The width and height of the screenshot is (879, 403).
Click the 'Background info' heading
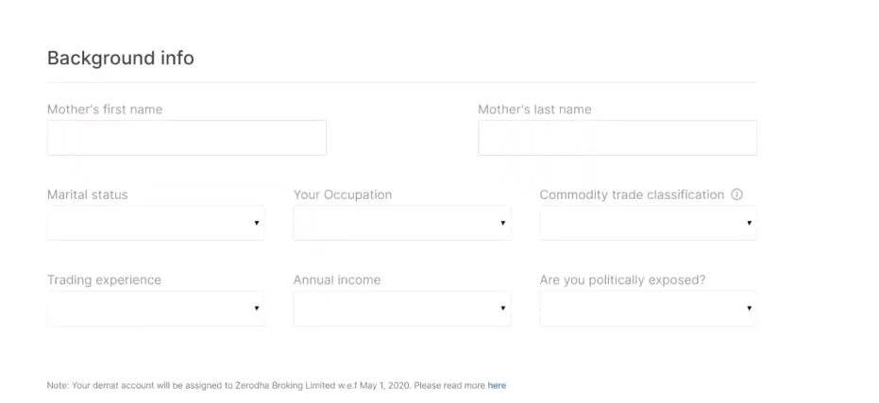coord(121,59)
